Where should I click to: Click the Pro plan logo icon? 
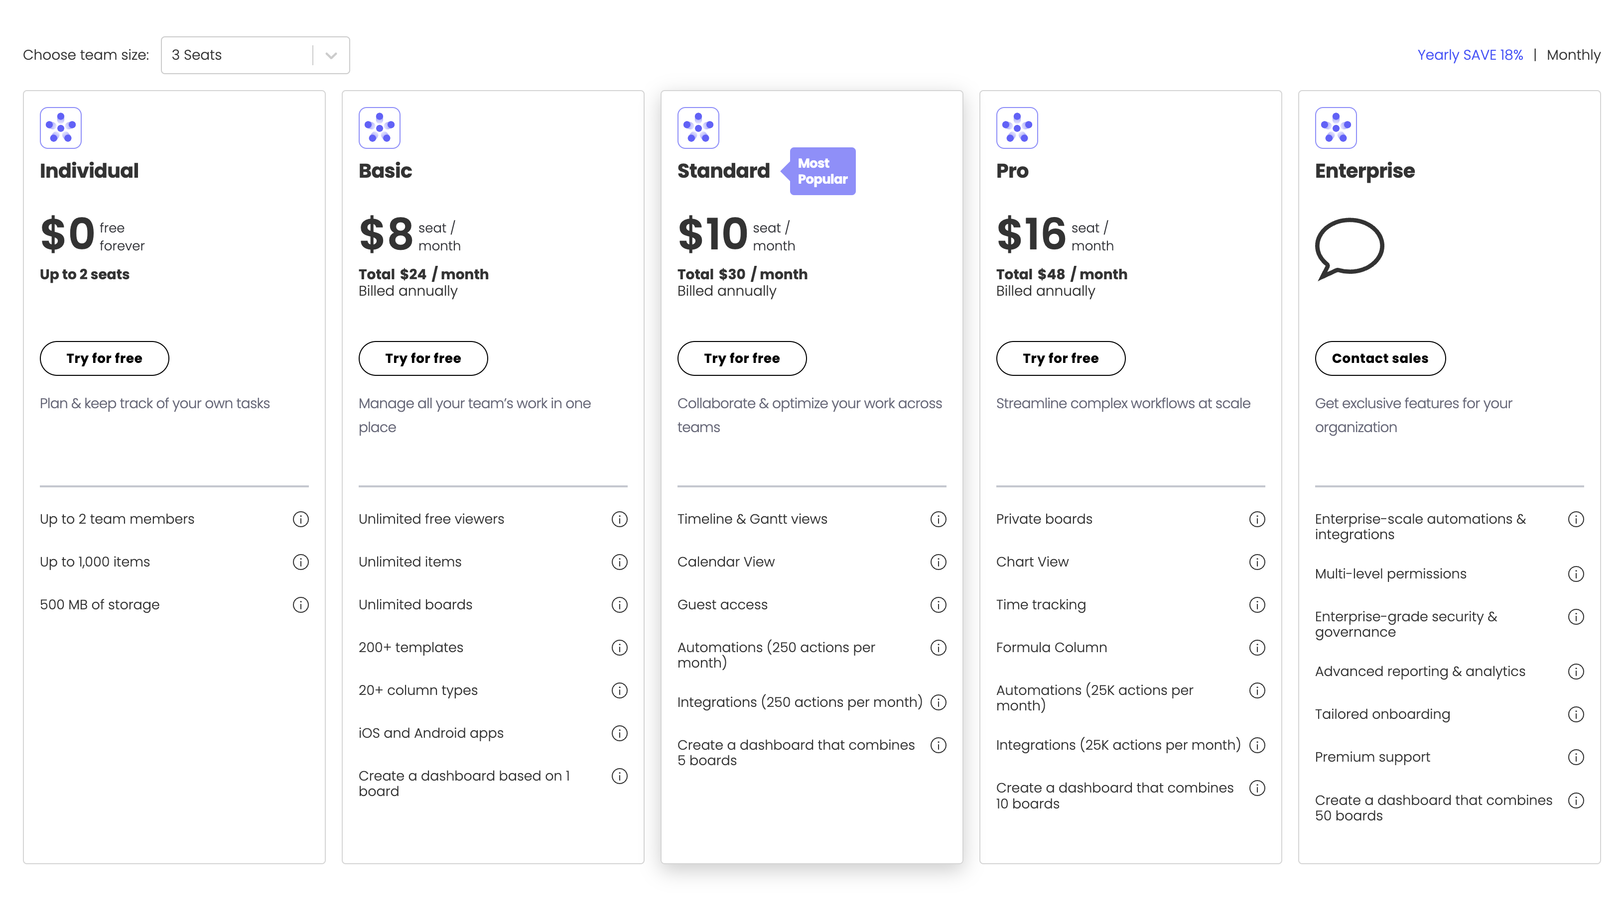1016,127
